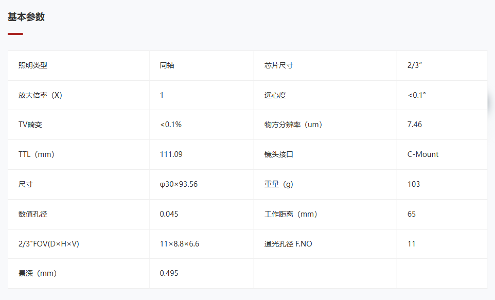Viewport: 495px width, 300px height.
Task: Select the 放大倍率（X）label
Action: (40, 95)
